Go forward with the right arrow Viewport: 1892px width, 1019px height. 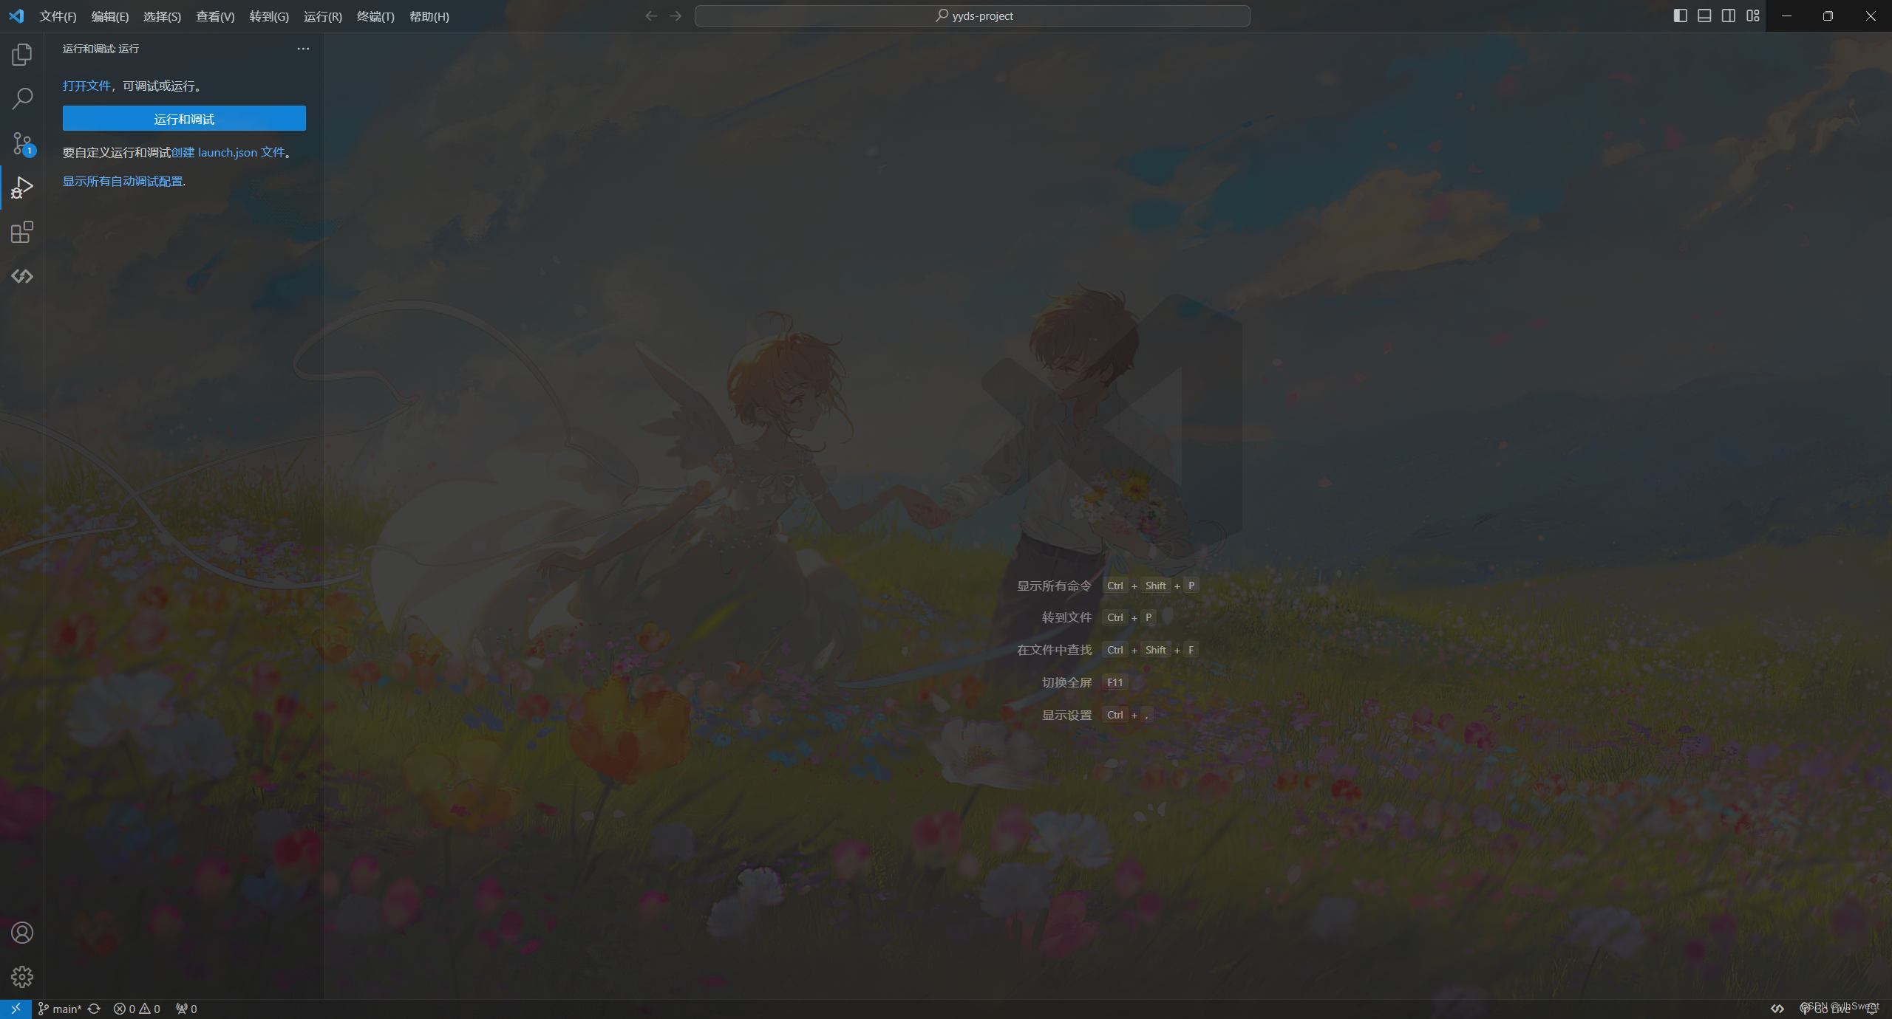(x=676, y=16)
